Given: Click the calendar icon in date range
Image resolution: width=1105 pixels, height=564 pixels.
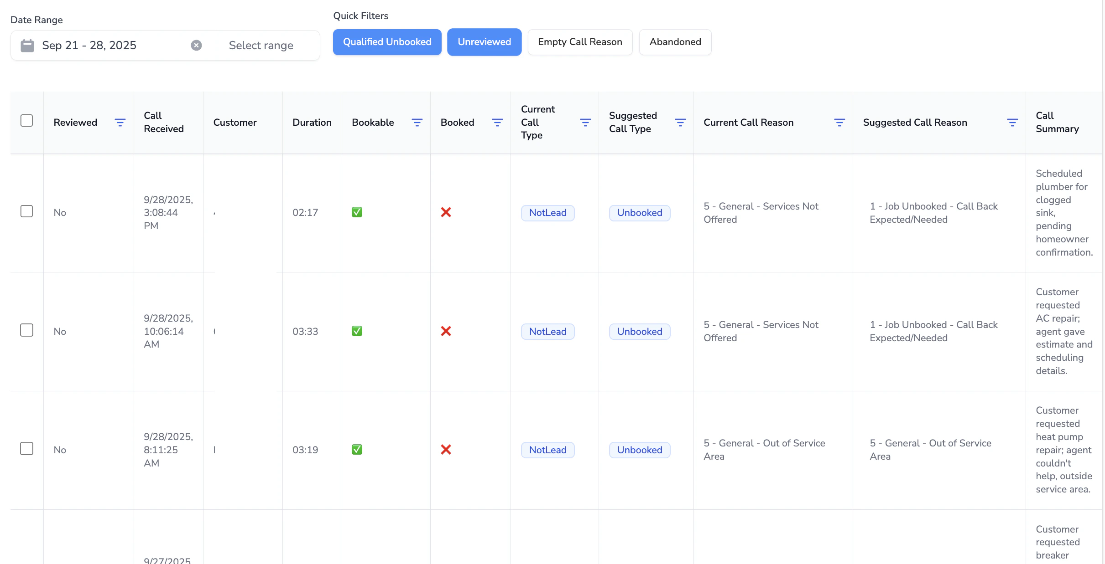Looking at the screenshot, I should click(x=27, y=45).
